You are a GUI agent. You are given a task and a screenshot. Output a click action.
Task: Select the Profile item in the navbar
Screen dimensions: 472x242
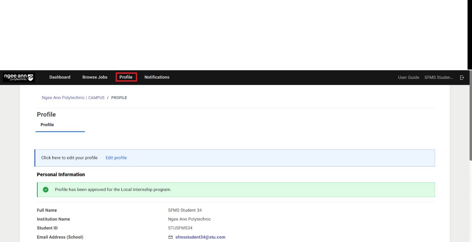click(x=126, y=77)
